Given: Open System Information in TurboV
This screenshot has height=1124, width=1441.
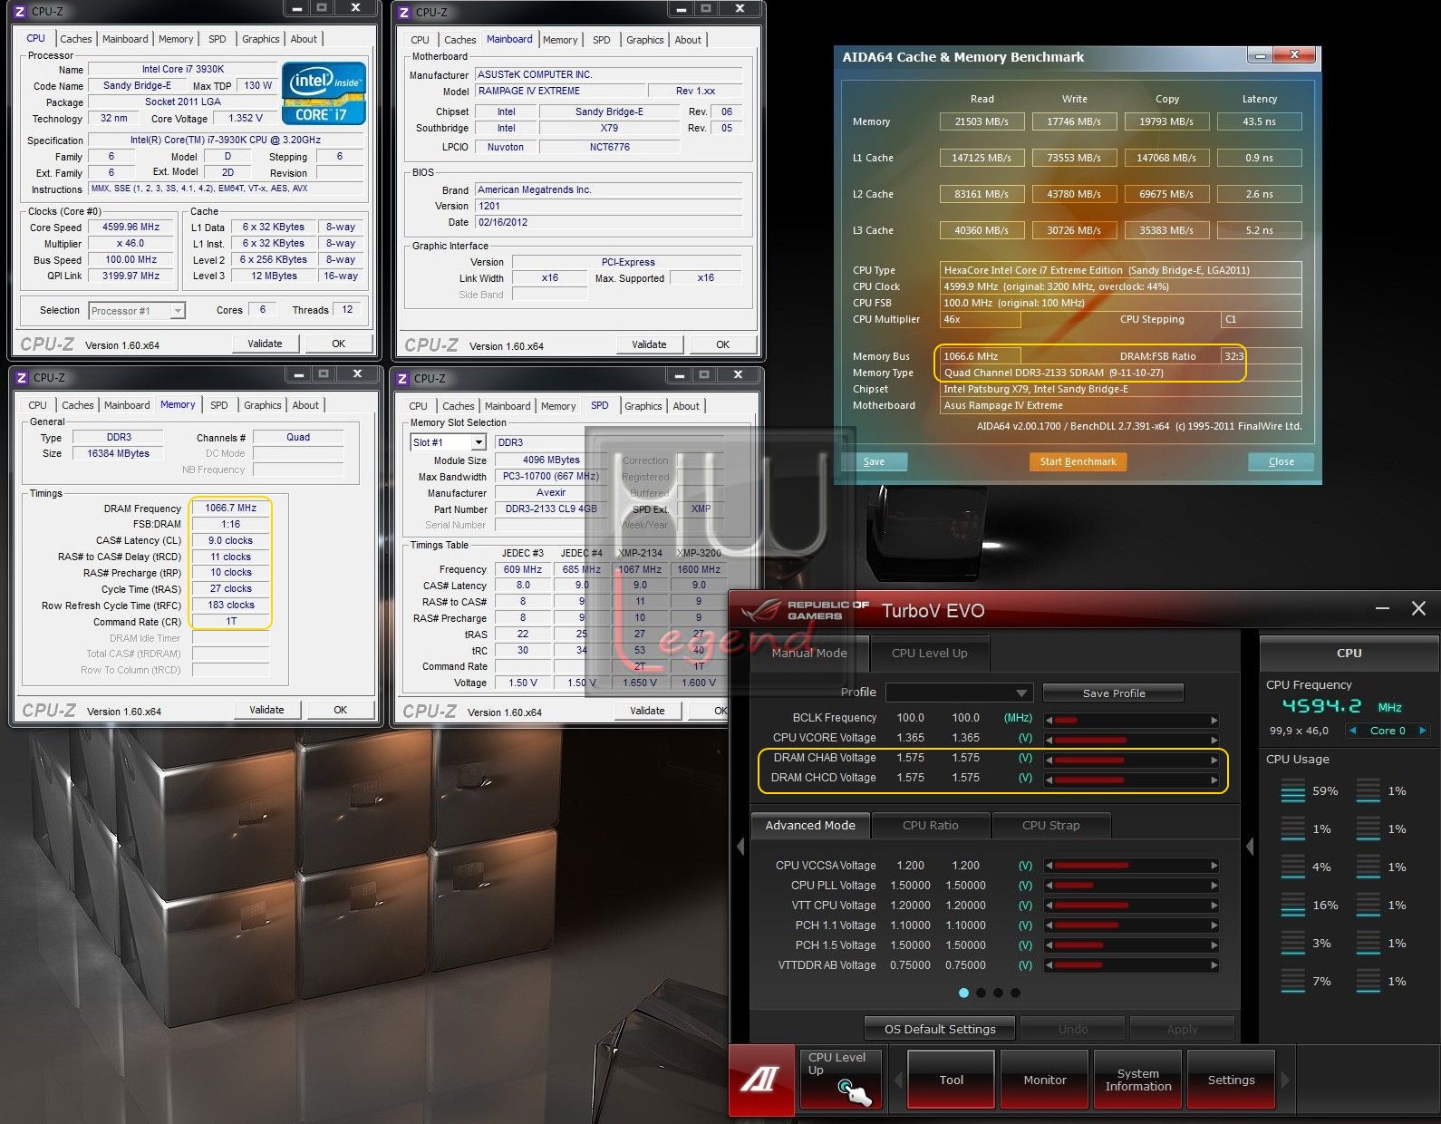Looking at the screenshot, I should tap(1138, 1080).
